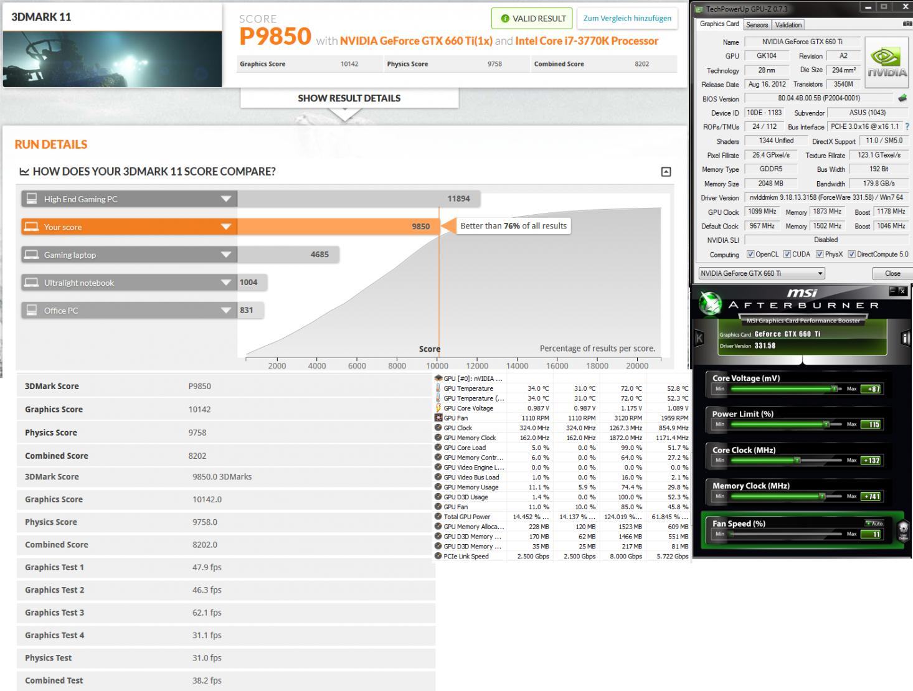Click the PCIe Link Speed gauge icon

[438, 556]
